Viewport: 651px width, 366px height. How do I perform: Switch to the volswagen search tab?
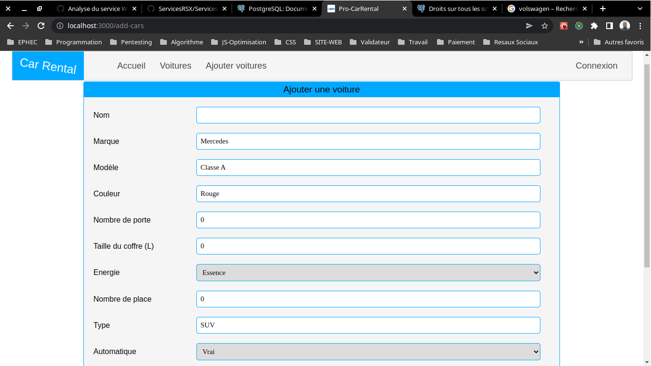coord(547,9)
